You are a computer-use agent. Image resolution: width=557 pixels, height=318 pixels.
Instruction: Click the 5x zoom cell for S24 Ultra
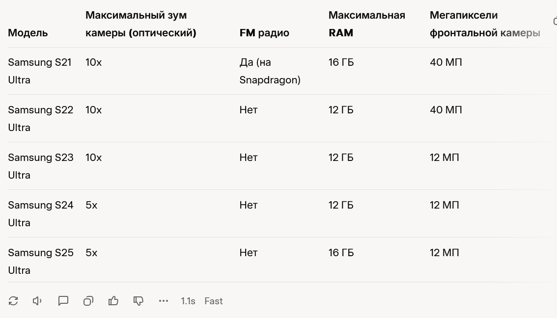tap(91, 205)
